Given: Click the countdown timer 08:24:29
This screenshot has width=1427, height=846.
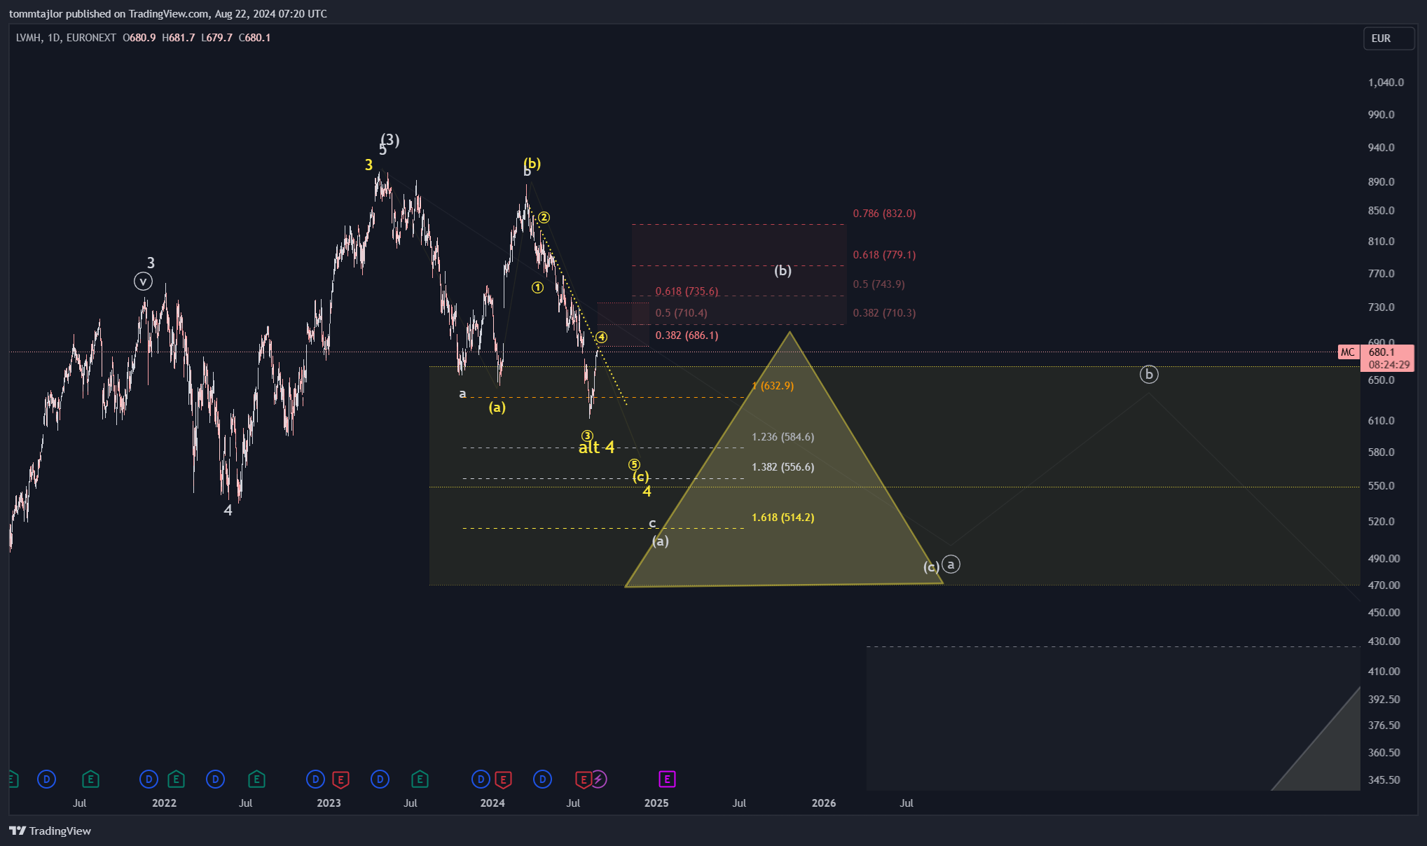Looking at the screenshot, I should pyautogui.click(x=1388, y=365).
